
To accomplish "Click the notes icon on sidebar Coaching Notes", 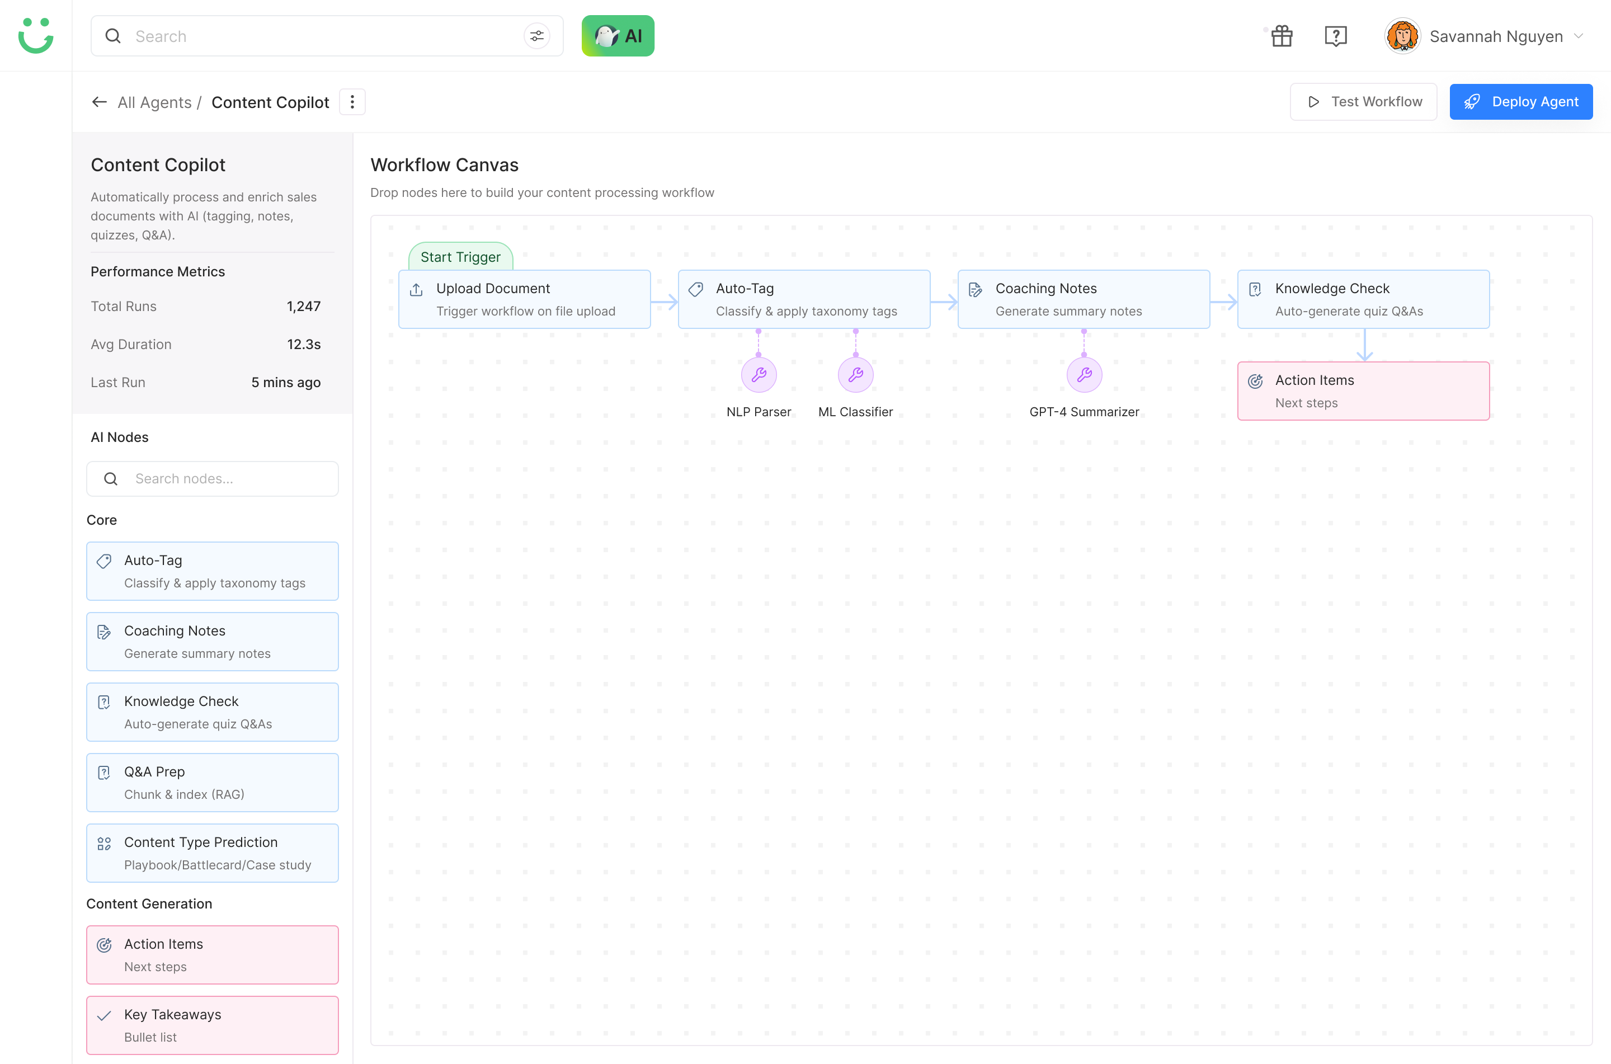I will (104, 632).
